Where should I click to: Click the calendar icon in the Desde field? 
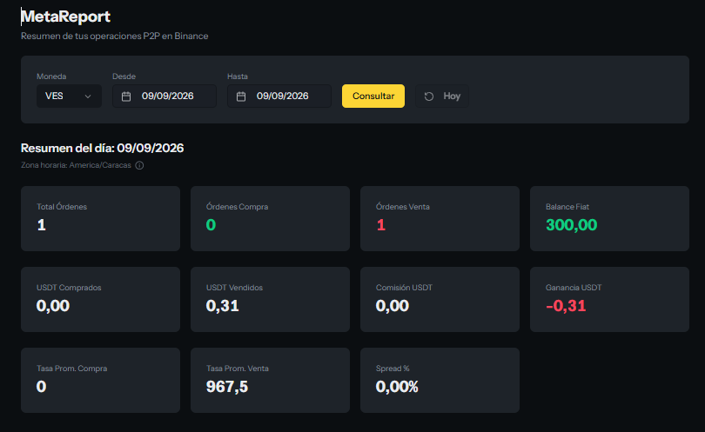click(126, 96)
